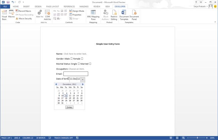Viewport: 218px width, 140px height.
Task: Toggle Track Changes in status bar
Action: pyautogui.click(x=63, y=138)
